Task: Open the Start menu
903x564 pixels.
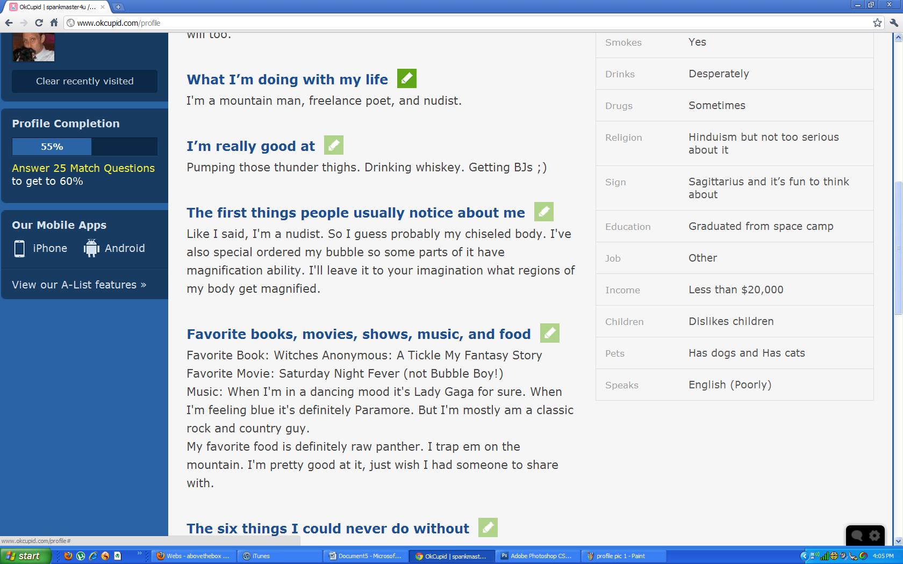Action: [24, 556]
